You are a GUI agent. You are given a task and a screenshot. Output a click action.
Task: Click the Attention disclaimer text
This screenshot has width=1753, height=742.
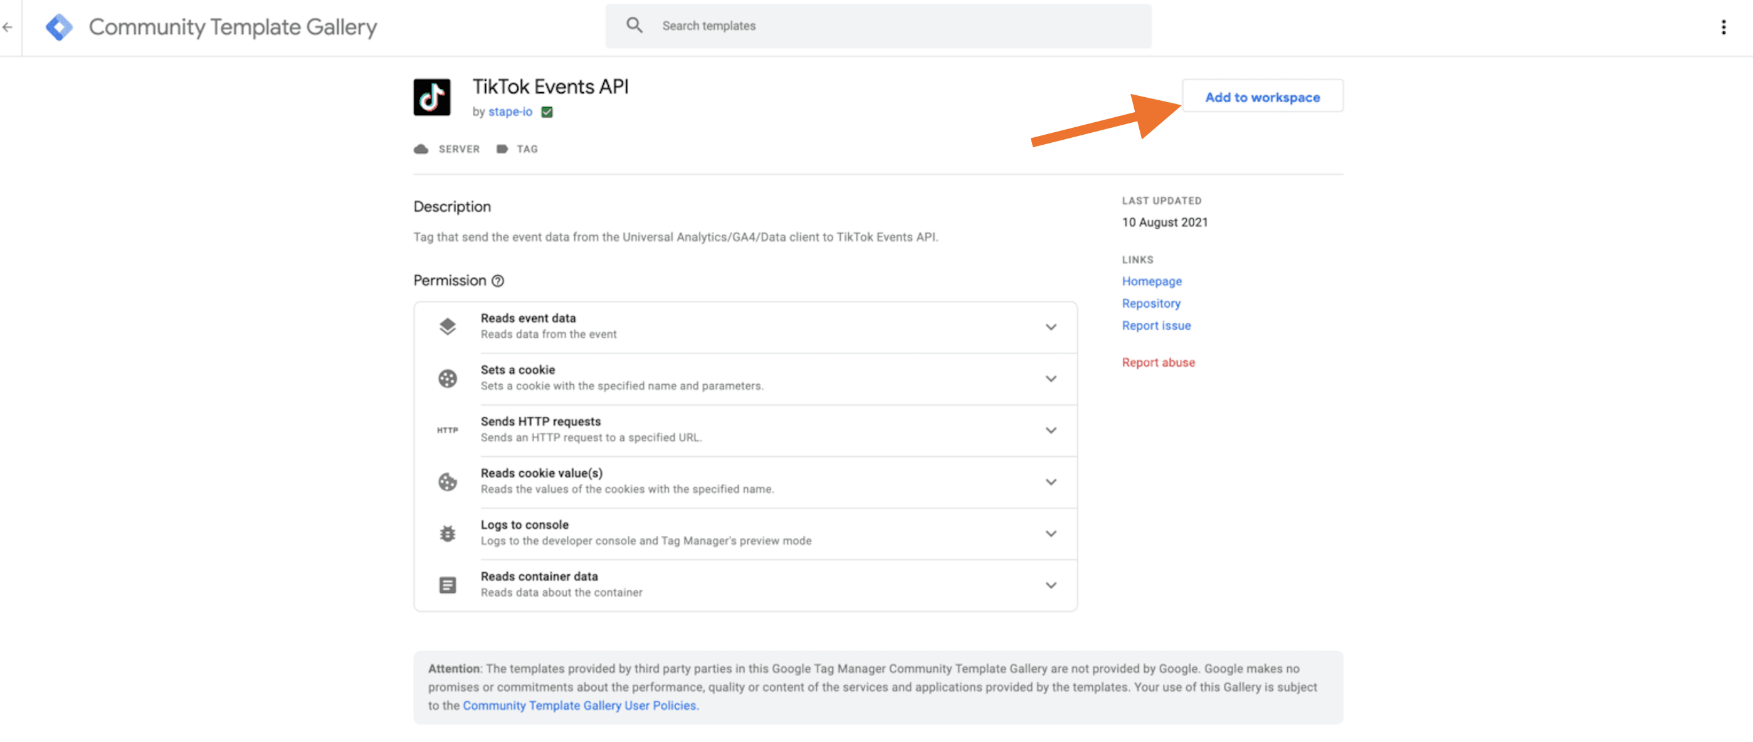(872, 687)
